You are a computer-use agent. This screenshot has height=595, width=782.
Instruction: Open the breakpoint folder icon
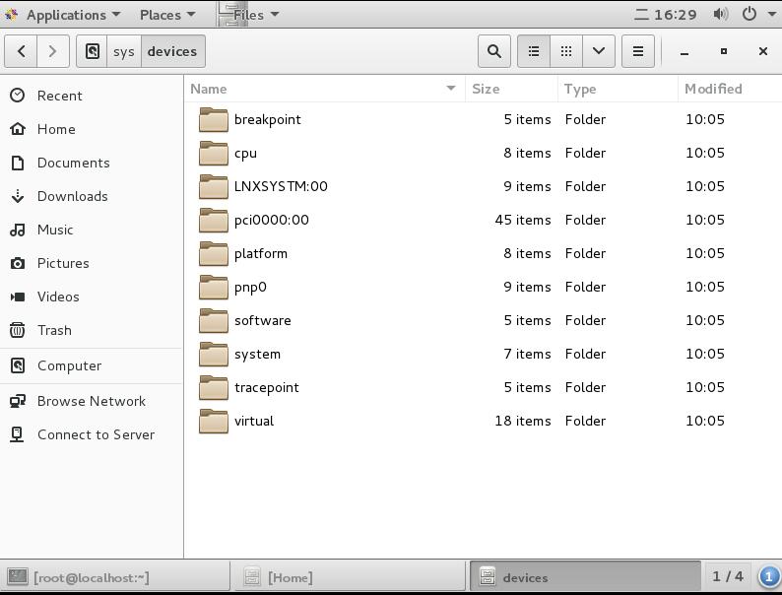coord(214,120)
